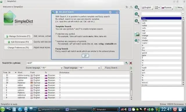Click the article display pane below word list
Viewport: 186px width, 112px height.
(x=162, y=94)
